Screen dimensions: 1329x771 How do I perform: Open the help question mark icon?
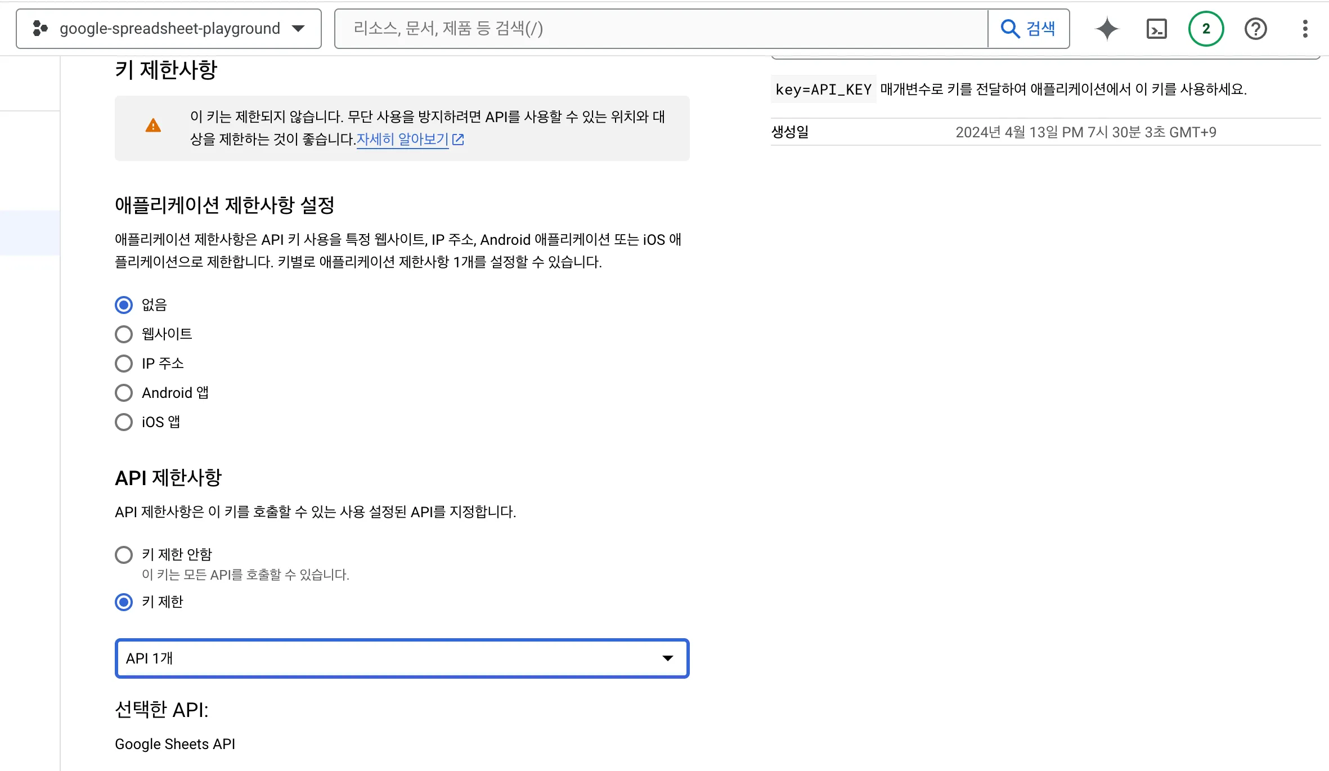point(1255,29)
